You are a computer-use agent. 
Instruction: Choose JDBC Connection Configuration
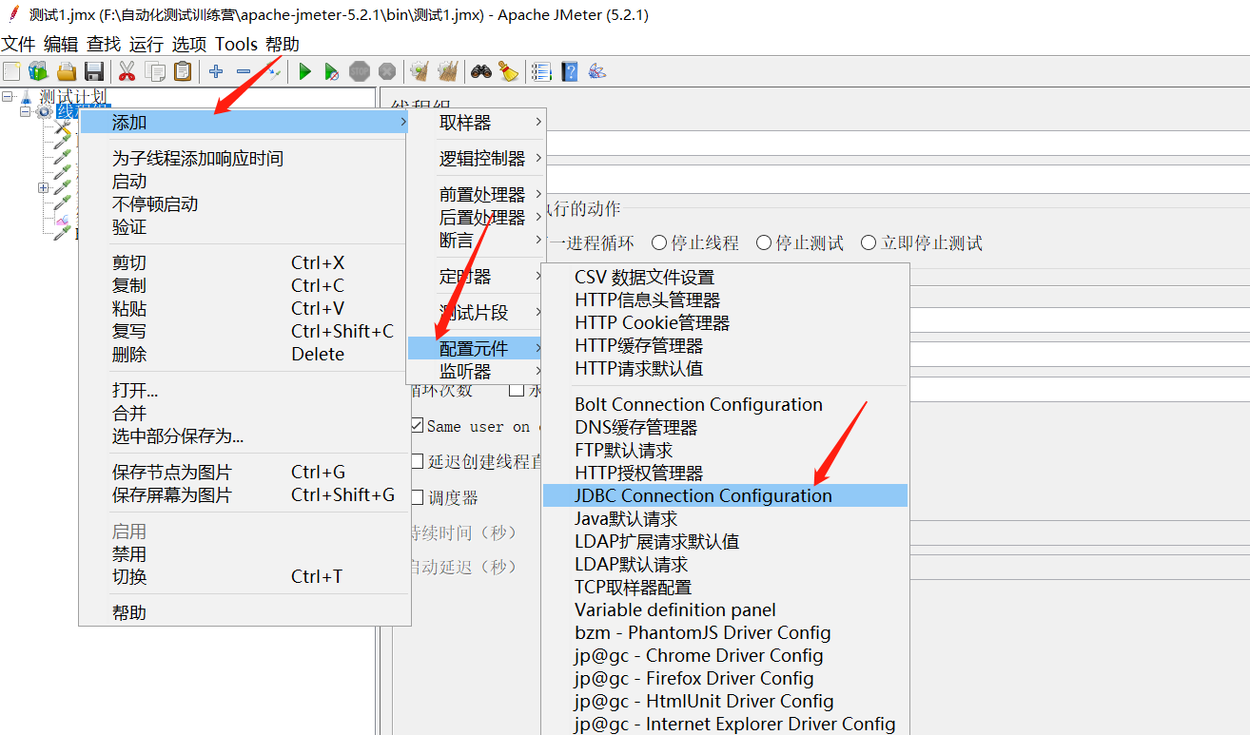point(725,495)
